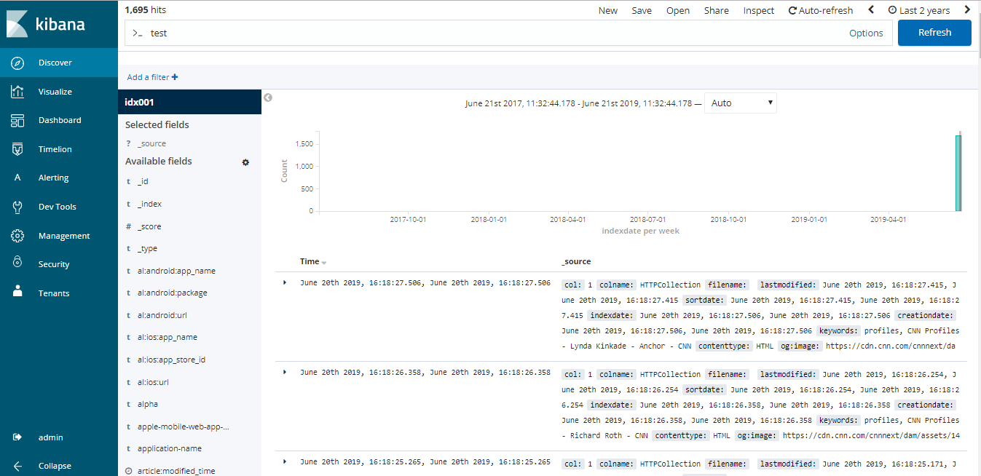The image size is (981, 476).
Task: Open query Options
Action: (866, 33)
